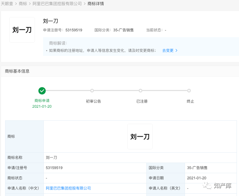Select the 终止 timeline step circle
Screen dimensions: 239x196
pos(189,91)
